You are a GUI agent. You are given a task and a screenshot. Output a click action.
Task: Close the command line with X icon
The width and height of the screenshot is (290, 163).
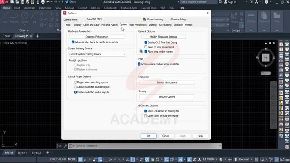coord(60,146)
